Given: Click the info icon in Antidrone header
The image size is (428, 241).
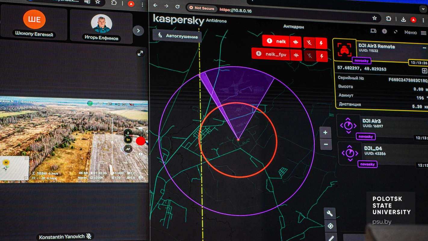Looking at the screenshot, I should coord(384,31).
